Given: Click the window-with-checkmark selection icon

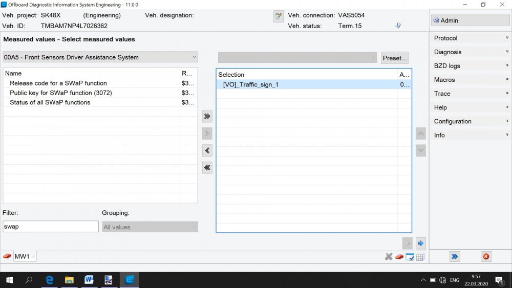Looking at the screenshot, I should coord(410,257).
